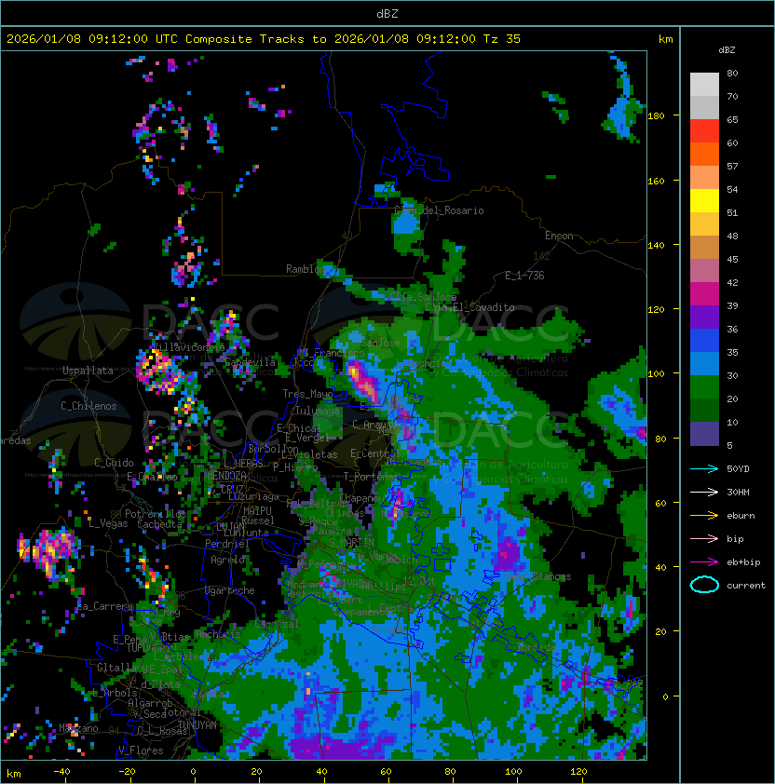Click the '-40' tick on horizontal km axis
775x784 pixels.
click(x=62, y=772)
